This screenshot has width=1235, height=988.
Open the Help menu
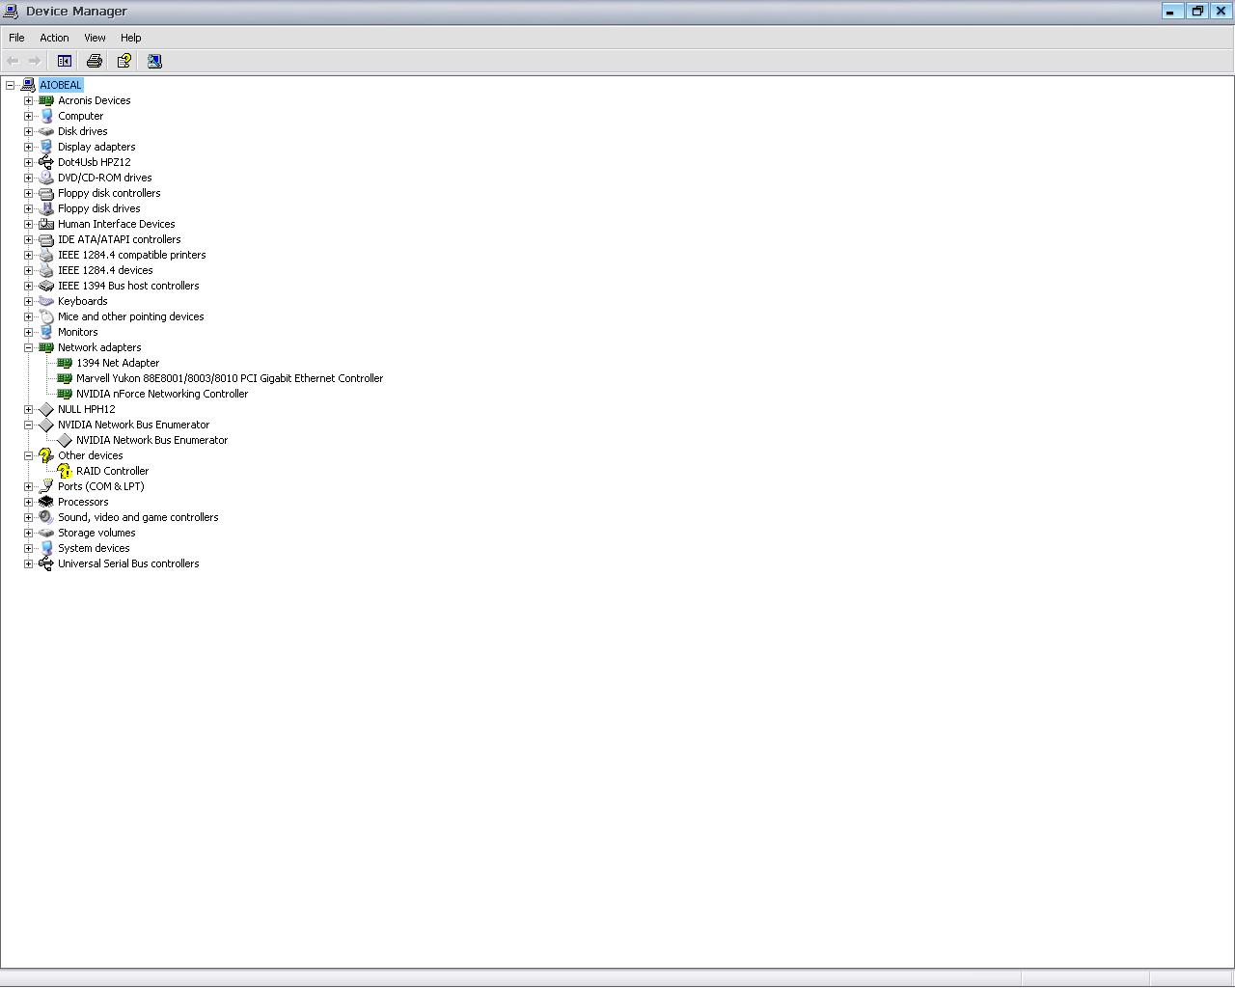click(x=131, y=38)
